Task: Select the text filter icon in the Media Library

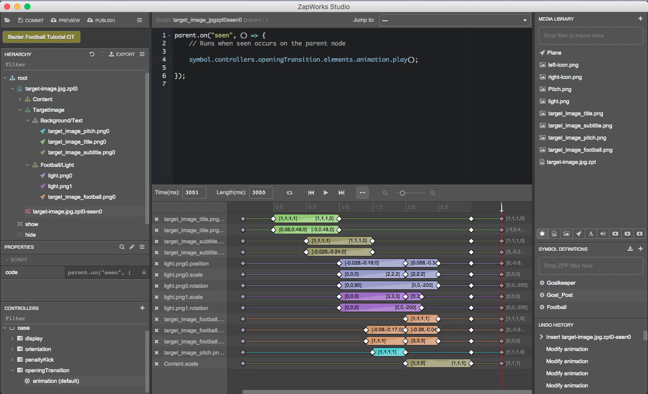Action: coord(591,234)
